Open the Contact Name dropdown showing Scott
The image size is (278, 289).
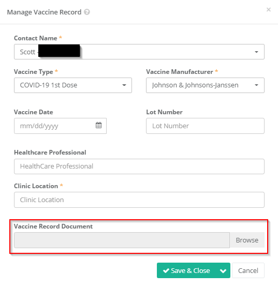coord(139,52)
